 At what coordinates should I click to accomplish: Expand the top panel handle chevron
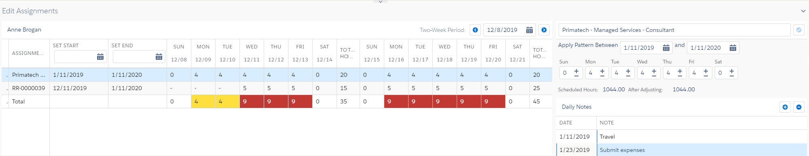click(380, 2)
